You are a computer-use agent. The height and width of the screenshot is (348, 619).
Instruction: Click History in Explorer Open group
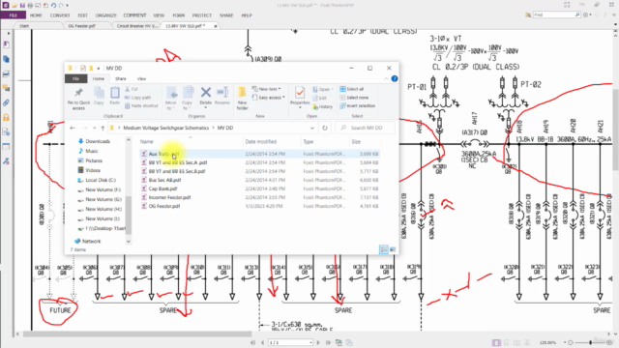coord(323,107)
